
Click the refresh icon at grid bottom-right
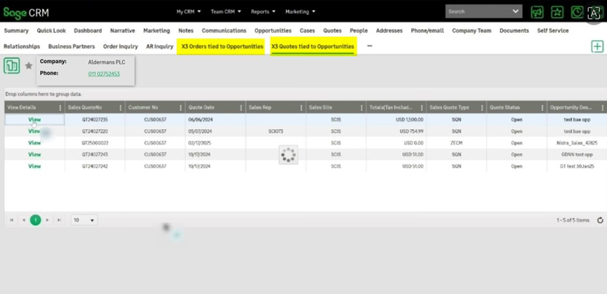[600, 220]
